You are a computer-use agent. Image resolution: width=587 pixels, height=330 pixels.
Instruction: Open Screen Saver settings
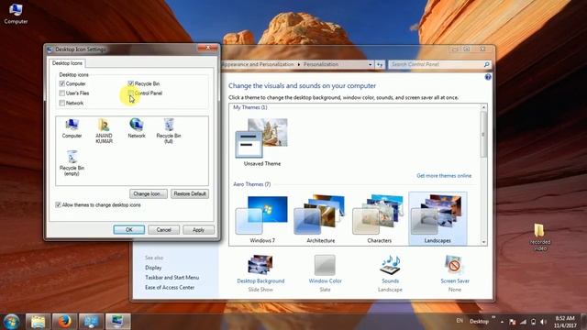coord(455,273)
